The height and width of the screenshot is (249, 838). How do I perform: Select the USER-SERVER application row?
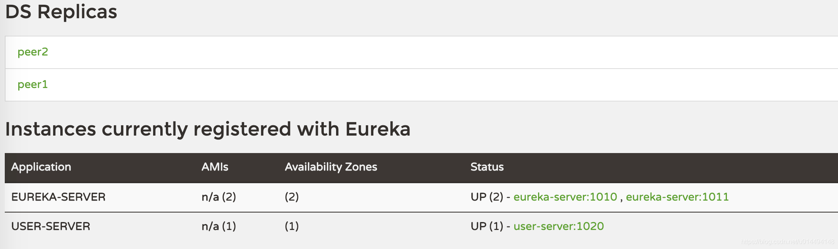[x=50, y=226]
